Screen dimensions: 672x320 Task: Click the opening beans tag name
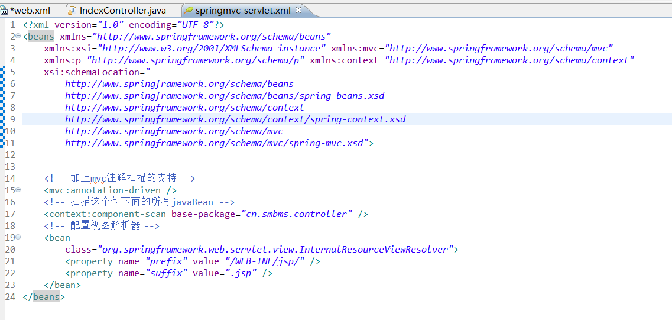coord(41,37)
